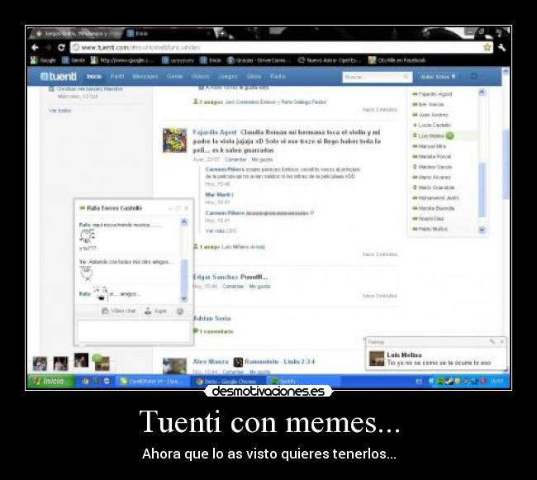Click chat window scroll down arrow
This screenshot has width=537, height=480.
point(184,298)
